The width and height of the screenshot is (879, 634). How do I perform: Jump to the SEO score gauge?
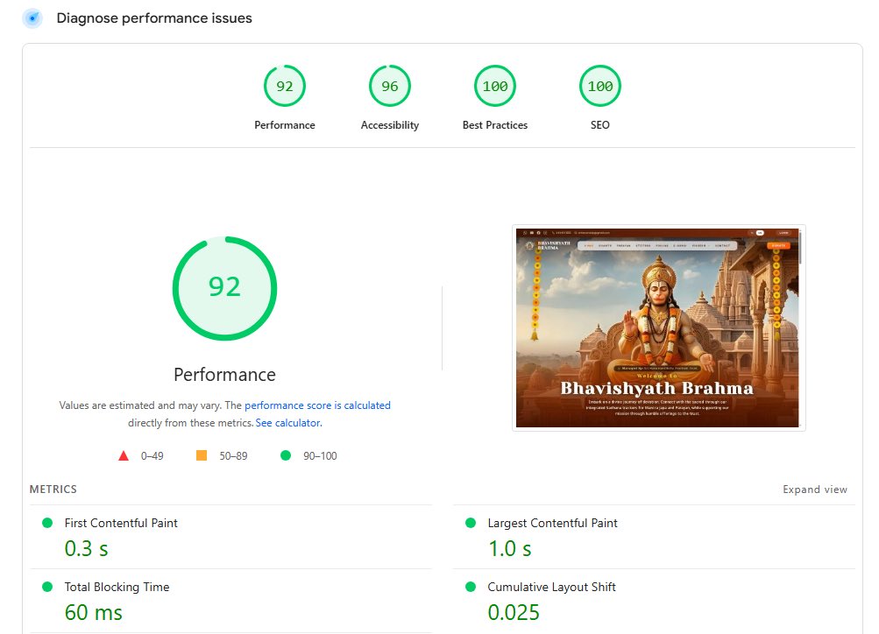pyautogui.click(x=599, y=86)
